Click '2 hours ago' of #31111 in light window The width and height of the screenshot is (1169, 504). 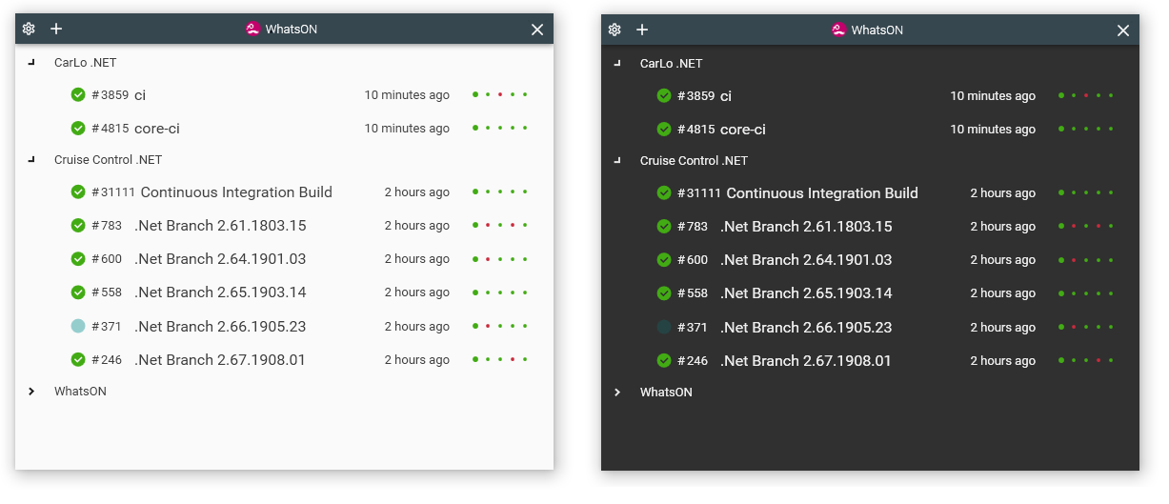tap(417, 192)
